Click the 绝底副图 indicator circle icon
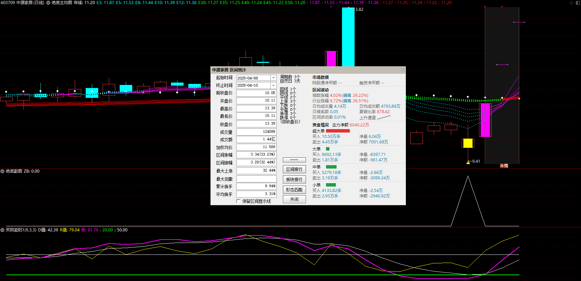Screen dimensions: 581x281 pos(2,171)
